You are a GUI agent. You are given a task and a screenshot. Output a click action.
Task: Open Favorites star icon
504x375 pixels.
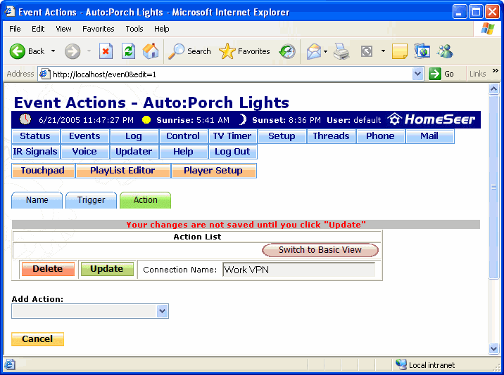(x=227, y=51)
